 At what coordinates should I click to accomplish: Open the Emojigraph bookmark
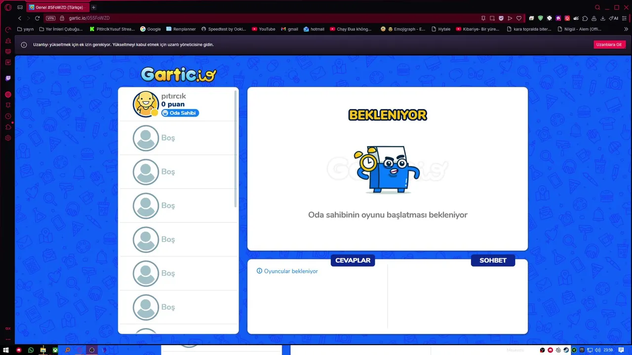[x=403, y=29]
